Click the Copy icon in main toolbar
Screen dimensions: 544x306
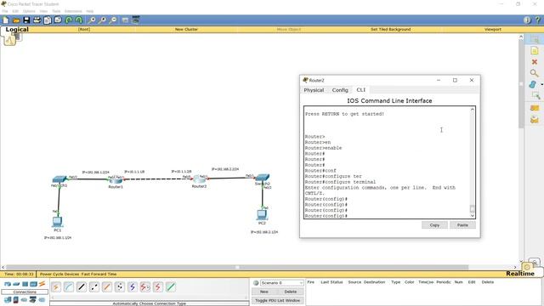click(48, 20)
